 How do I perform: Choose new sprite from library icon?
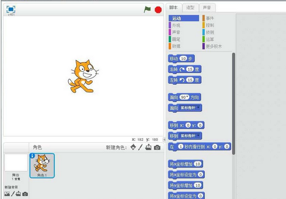[133, 147]
